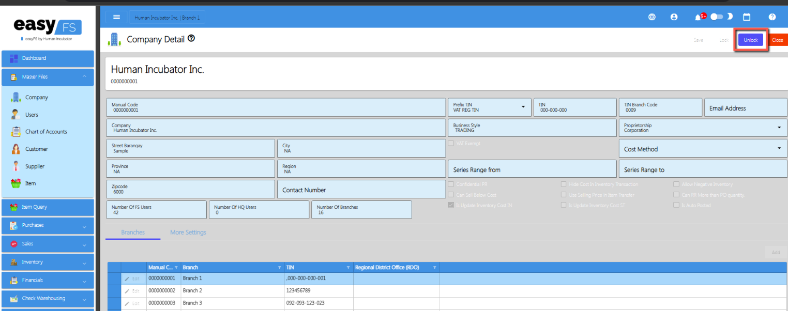
Task: Click the Save button
Action: pyautogui.click(x=699, y=40)
